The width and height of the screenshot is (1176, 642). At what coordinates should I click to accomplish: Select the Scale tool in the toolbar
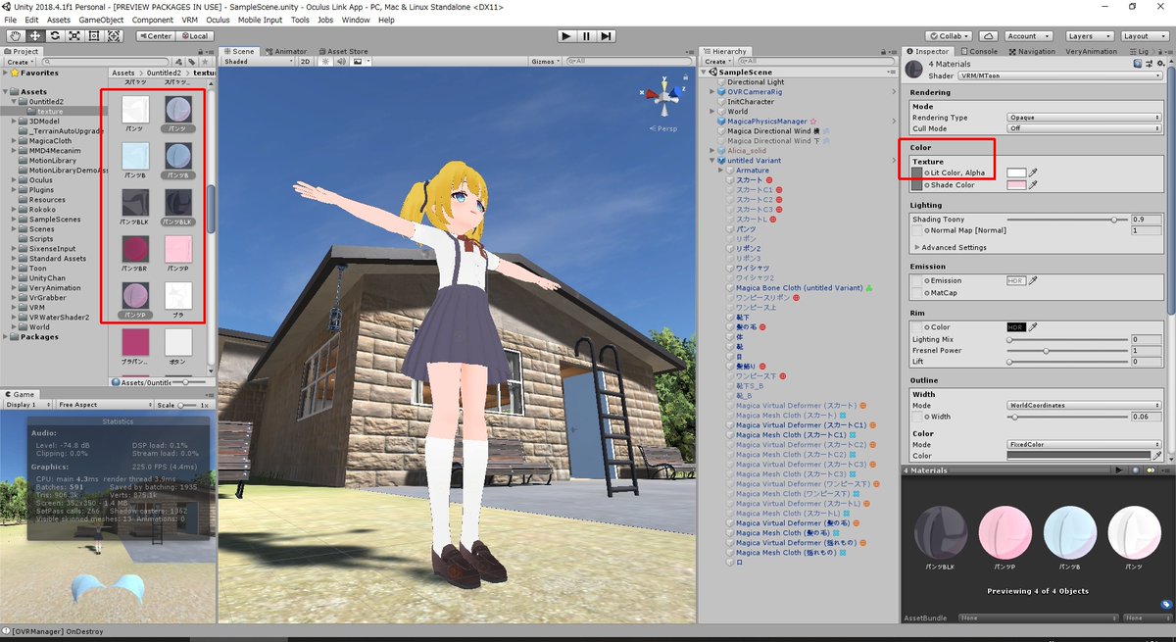[x=75, y=36]
